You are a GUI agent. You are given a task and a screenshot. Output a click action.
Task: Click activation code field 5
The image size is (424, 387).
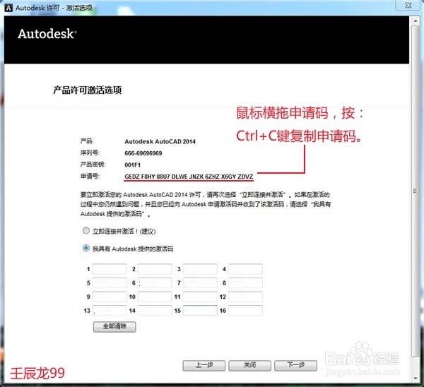(x=110, y=283)
